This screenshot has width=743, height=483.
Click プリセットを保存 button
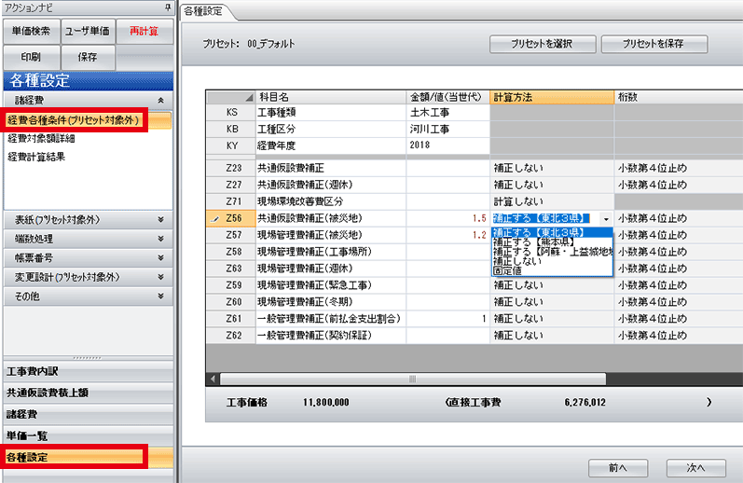tap(654, 44)
